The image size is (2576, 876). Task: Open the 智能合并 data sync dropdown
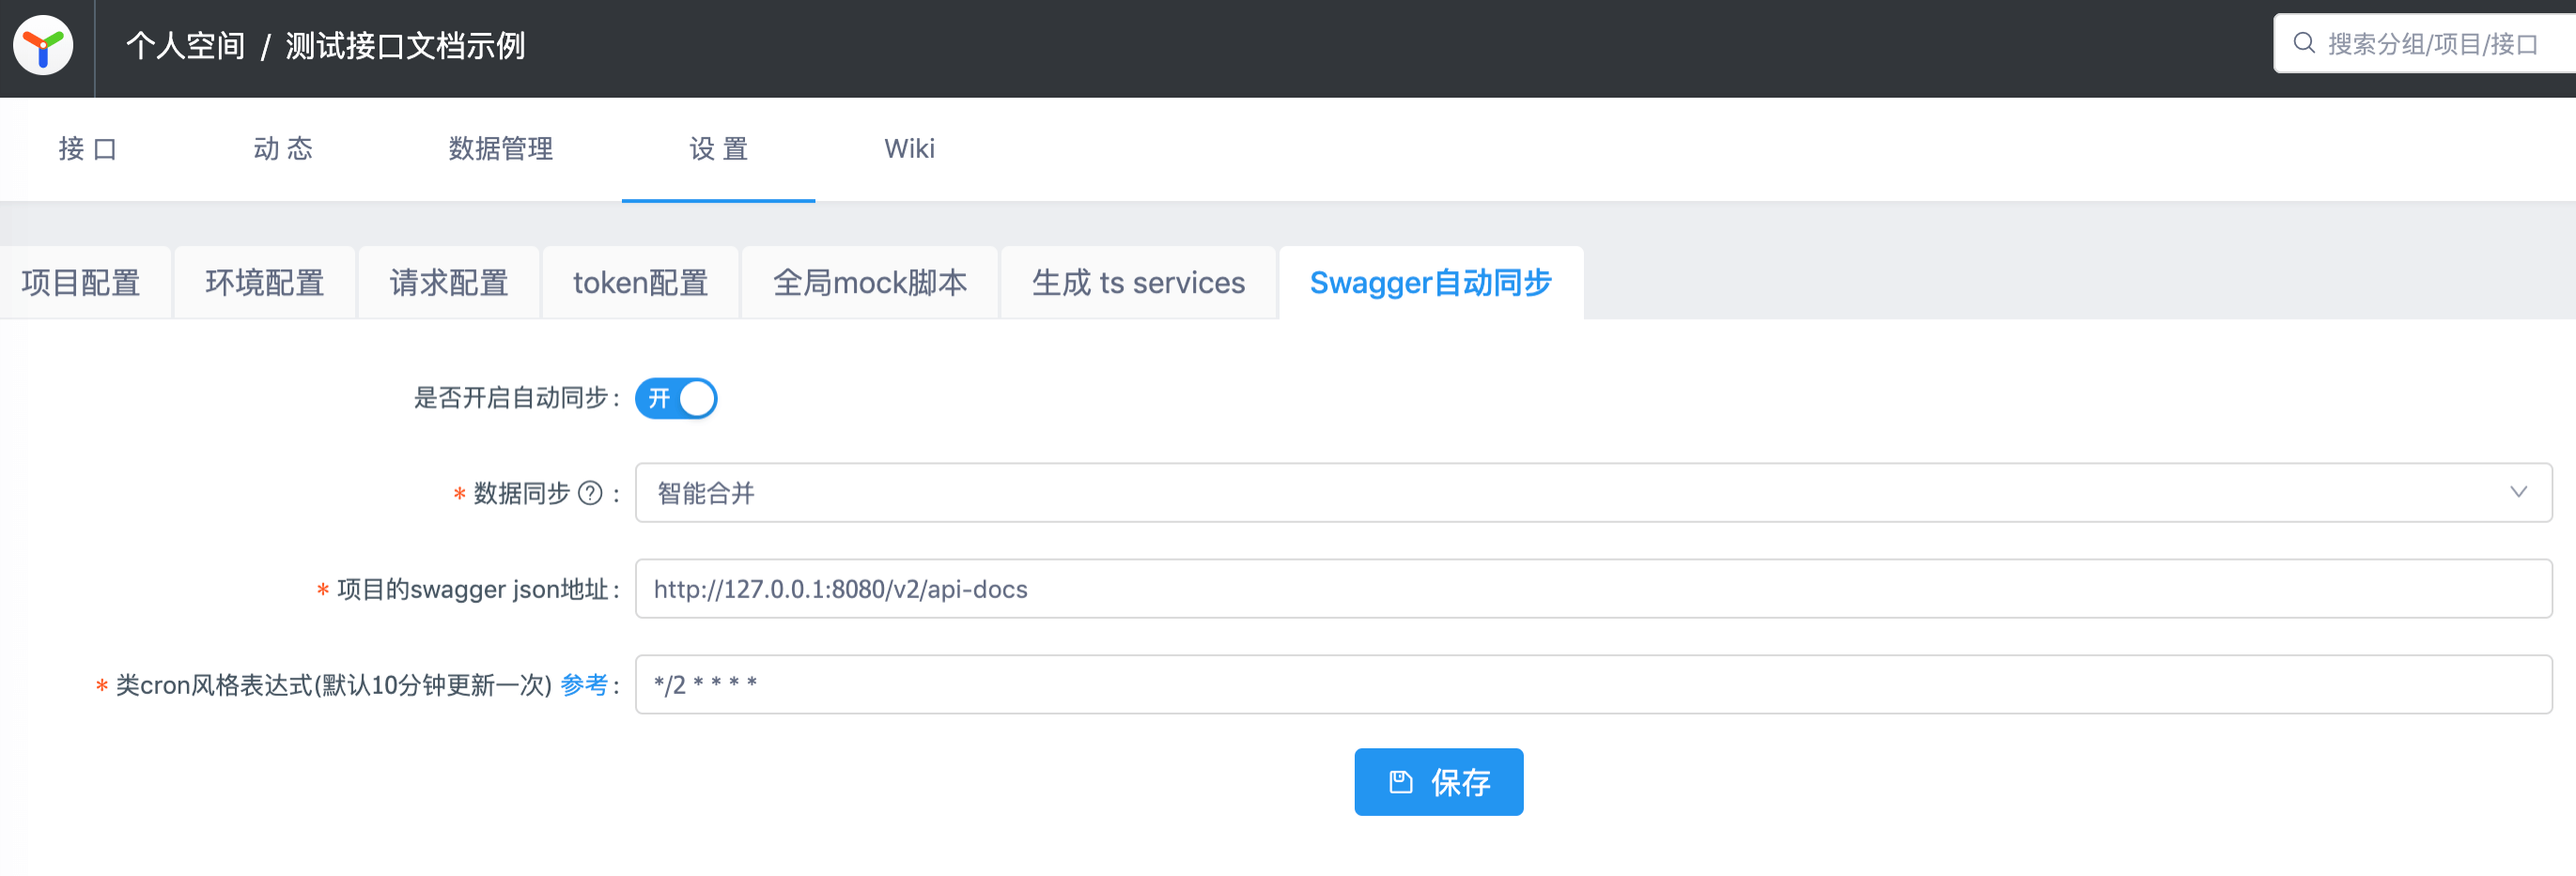click(x=1200, y=491)
